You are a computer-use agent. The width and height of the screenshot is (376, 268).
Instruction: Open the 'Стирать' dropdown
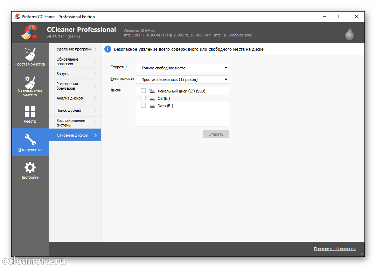pos(182,68)
